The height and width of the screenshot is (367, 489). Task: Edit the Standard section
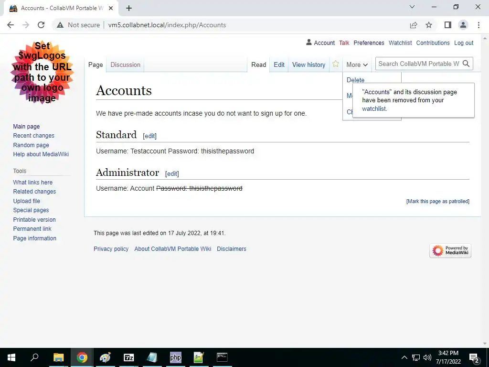[149, 136]
